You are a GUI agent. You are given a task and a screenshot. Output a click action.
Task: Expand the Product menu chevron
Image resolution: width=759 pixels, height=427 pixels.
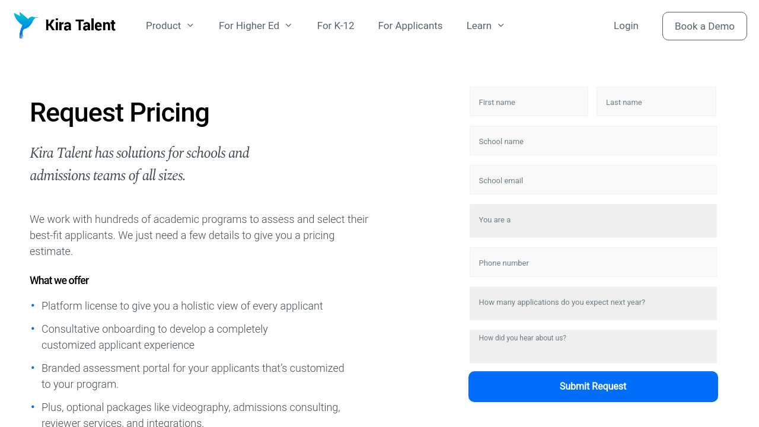coord(190,26)
